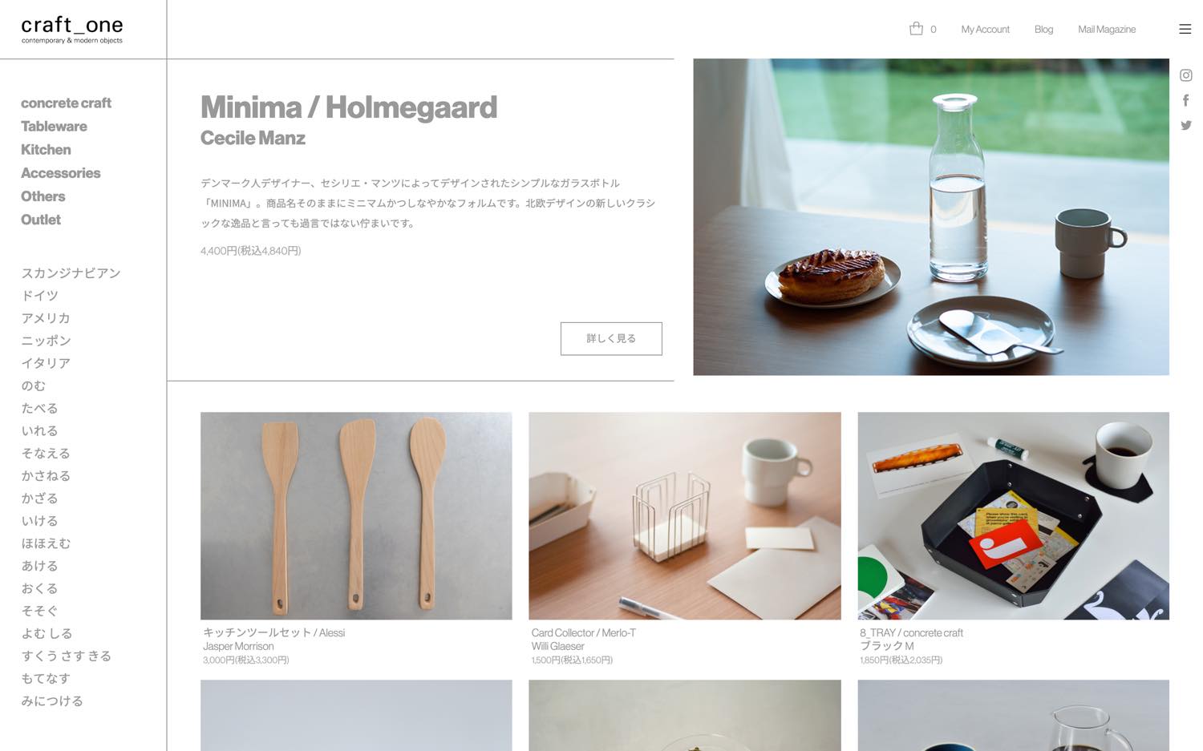Open the Facebook icon link
The image size is (1203, 751).
tap(1185, 100)
